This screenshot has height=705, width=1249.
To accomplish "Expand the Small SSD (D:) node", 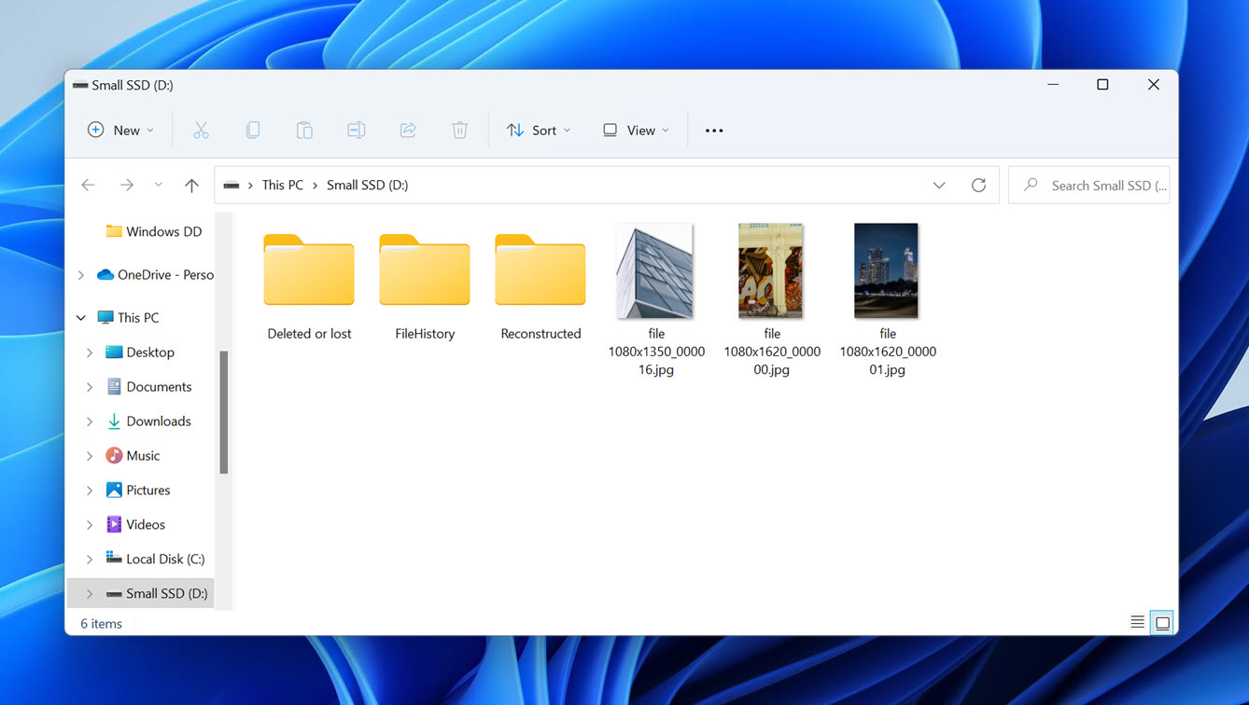I will pyautogui.click(x=90, y=594).
